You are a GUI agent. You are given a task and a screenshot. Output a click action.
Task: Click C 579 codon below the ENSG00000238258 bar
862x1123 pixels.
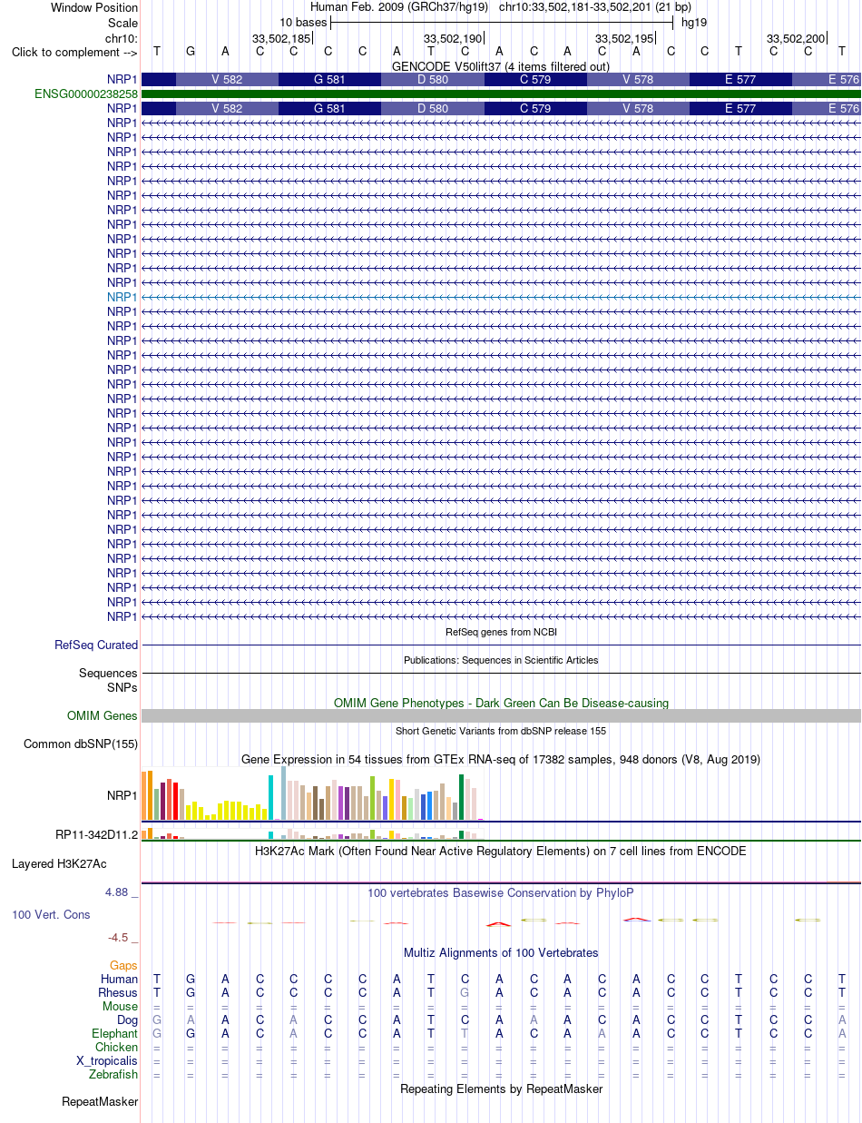click(535, 109)
